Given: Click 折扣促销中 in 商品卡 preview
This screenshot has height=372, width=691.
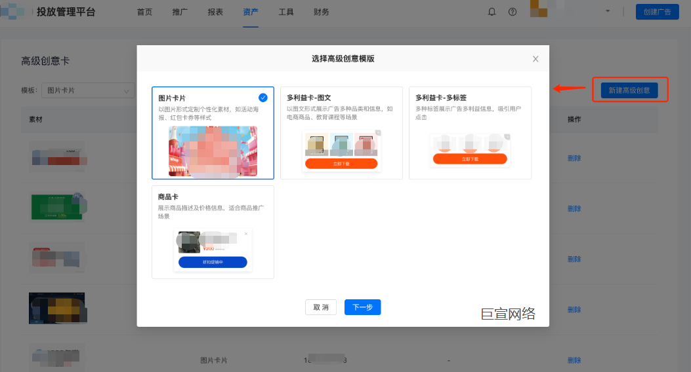Looking at the screenshot, I should click(x=213, y=262).
